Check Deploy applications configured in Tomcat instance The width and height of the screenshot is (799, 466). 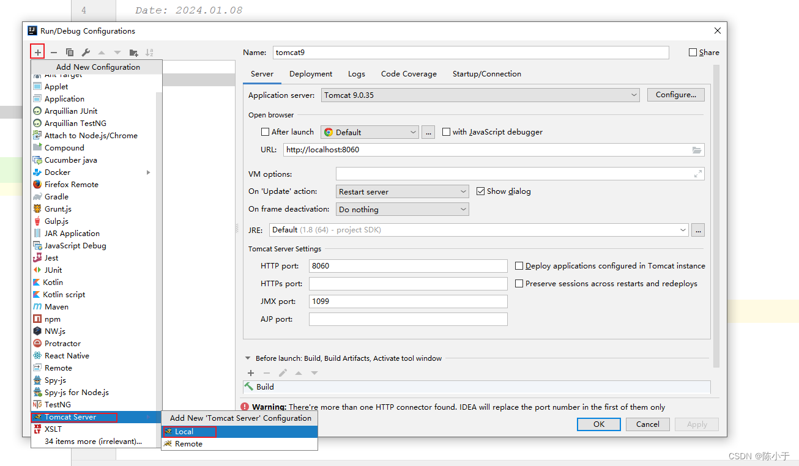point(519,266)
